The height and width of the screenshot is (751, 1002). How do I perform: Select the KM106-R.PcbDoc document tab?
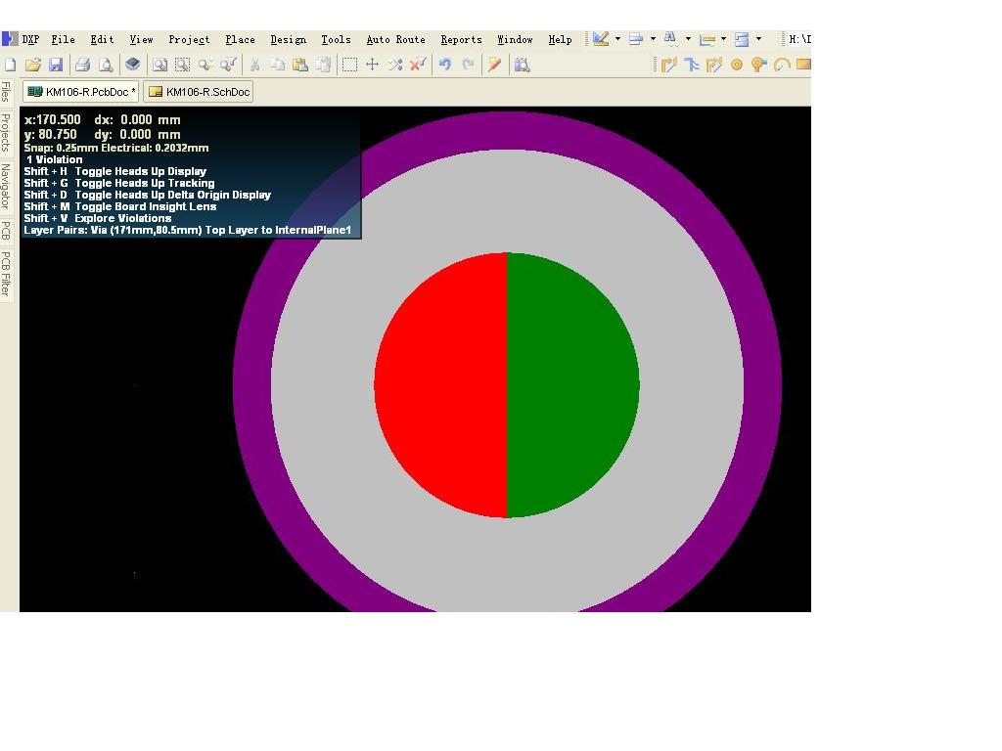click(81, 92)
